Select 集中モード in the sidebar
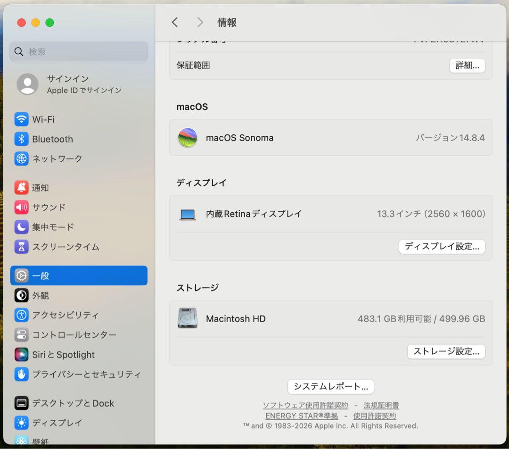The image size is (509, 449). 79,227
